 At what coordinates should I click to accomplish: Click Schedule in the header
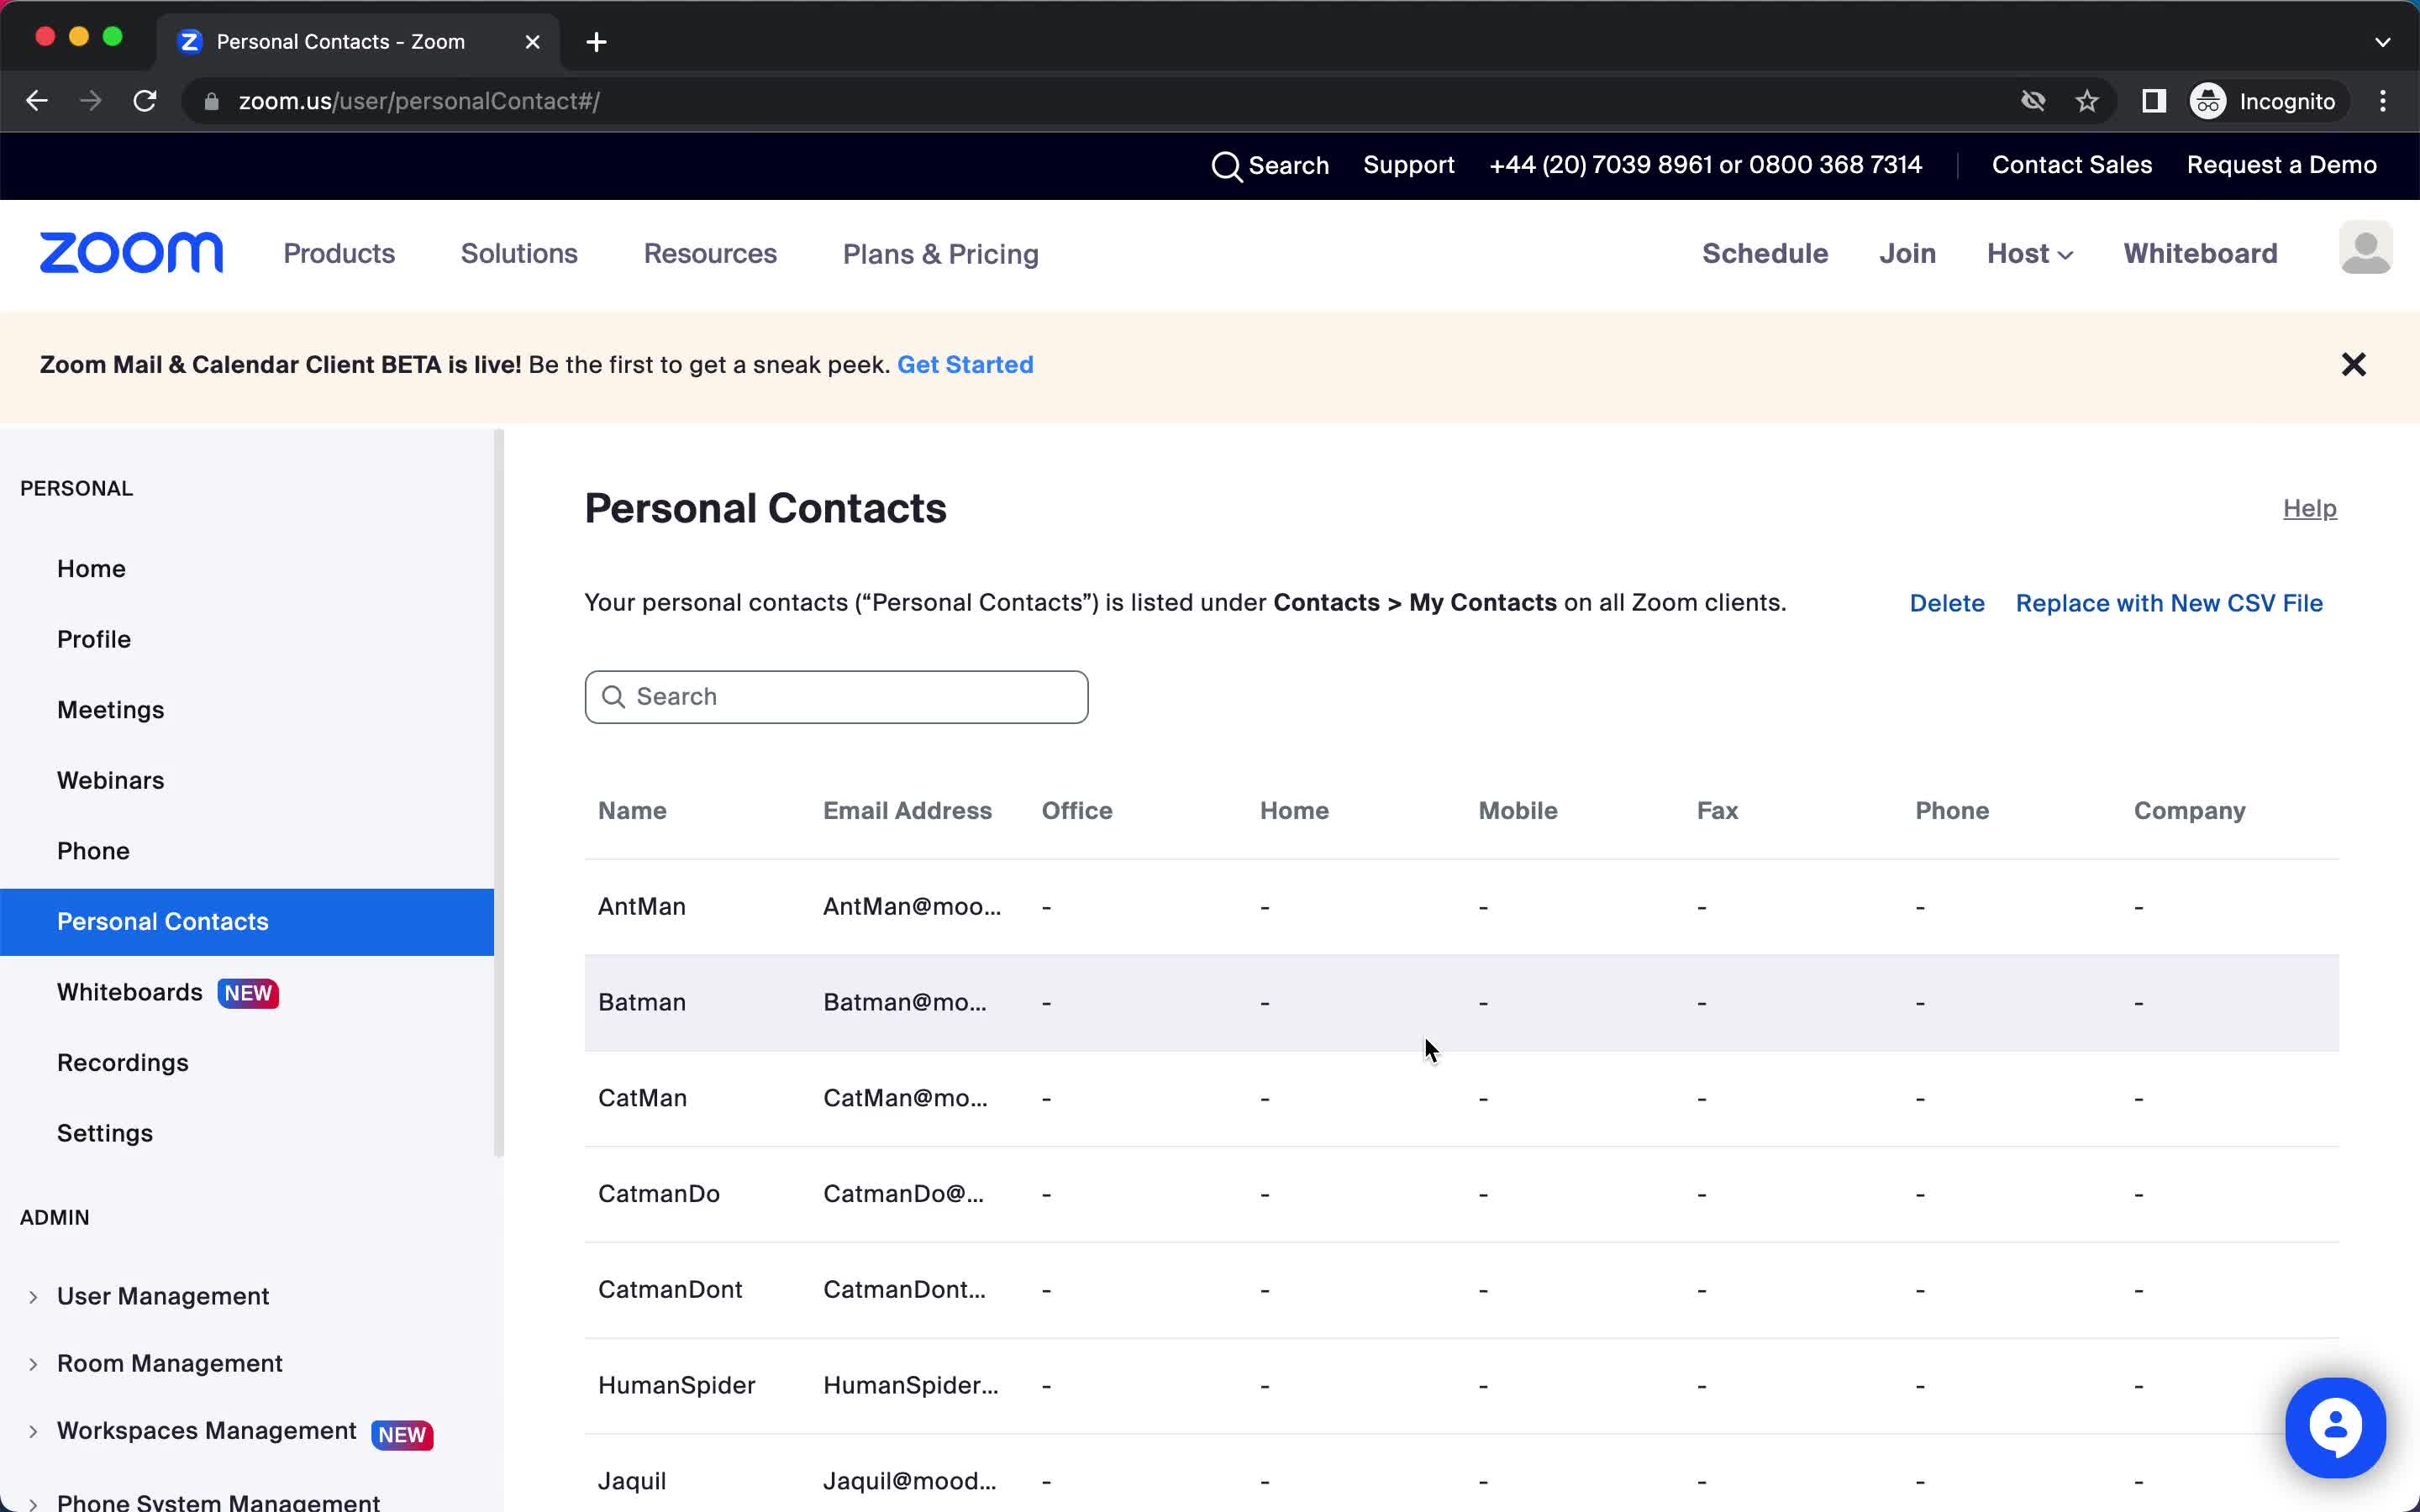[1765, 254]
